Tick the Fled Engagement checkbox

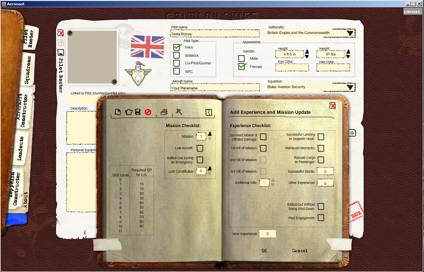tap(320, 218)
